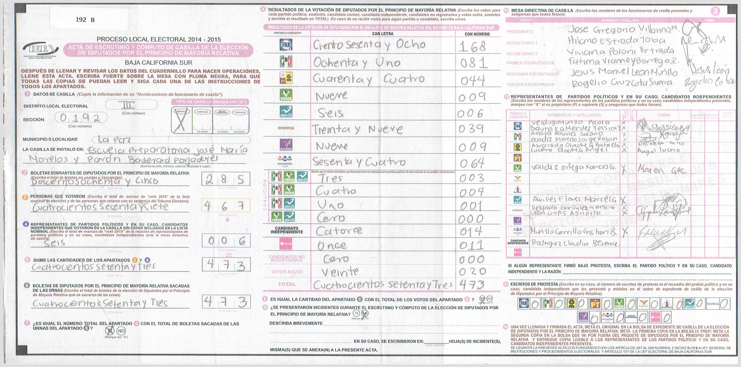Click PT logo in representatives table
The height and width of the screenshot is (367, 741).
click(x=517, y=158)
